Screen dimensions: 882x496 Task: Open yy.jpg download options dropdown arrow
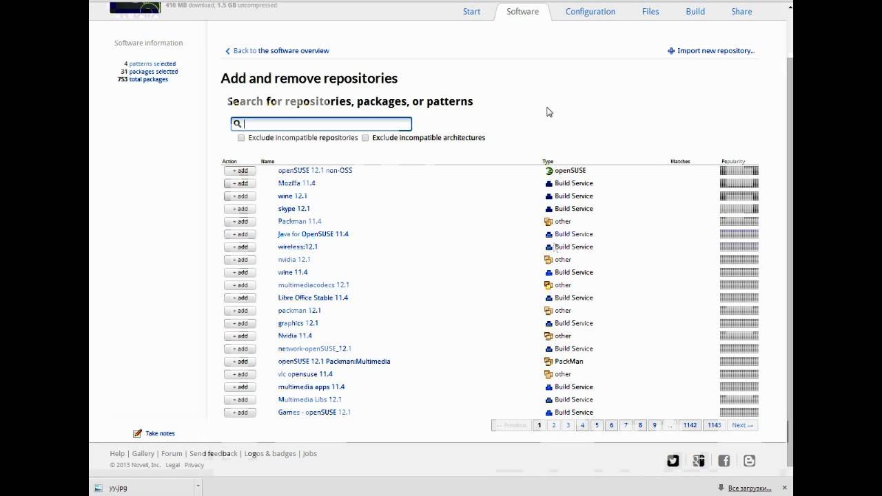tap(198, 487)
